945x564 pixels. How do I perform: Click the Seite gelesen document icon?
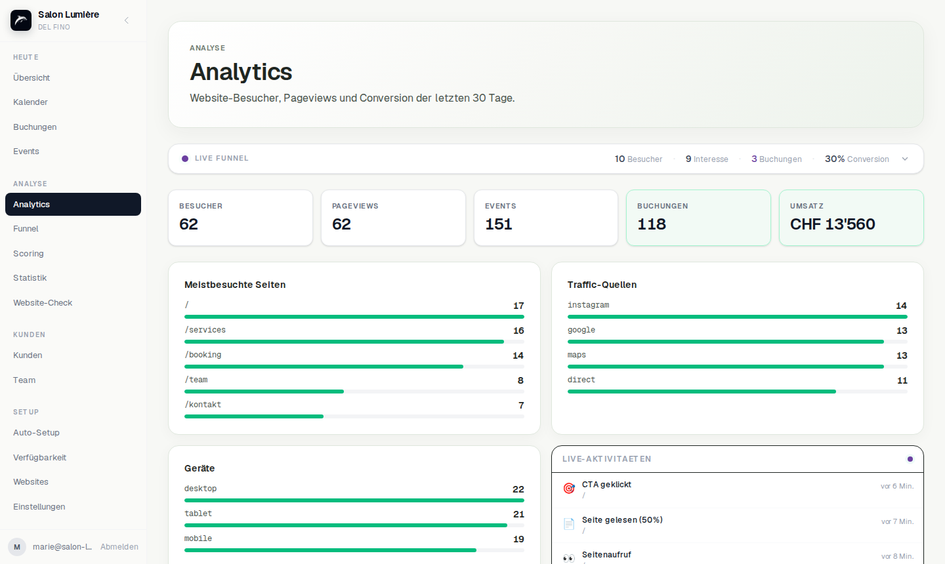pyautogui.click(x=569, y=524)
